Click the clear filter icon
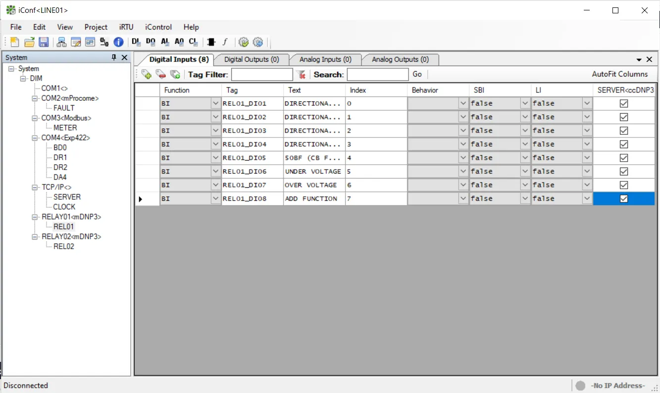 tap(301, 74)
